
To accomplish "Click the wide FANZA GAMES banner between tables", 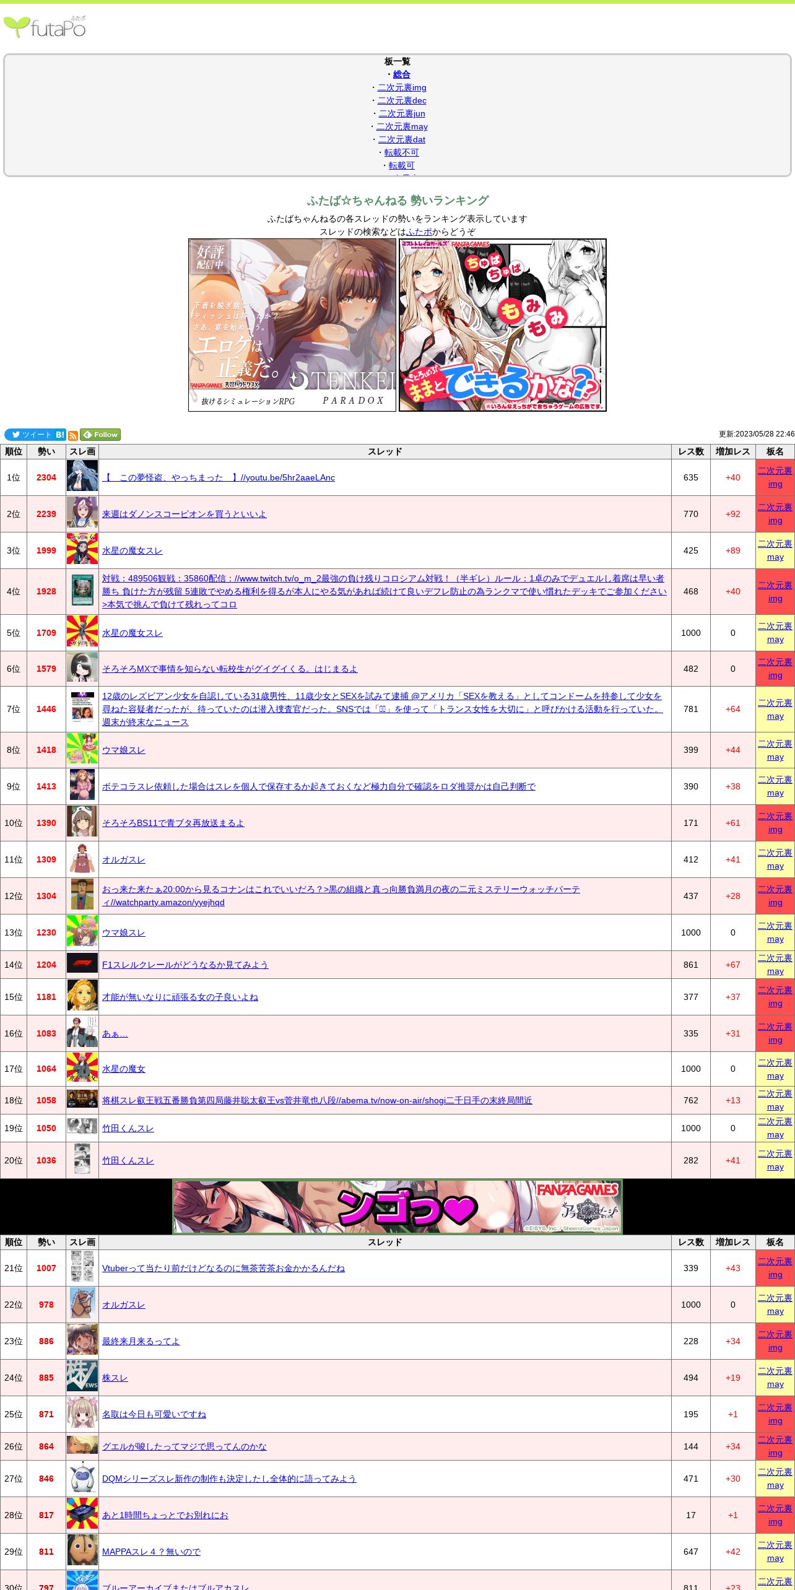I will pos(397,1207).
